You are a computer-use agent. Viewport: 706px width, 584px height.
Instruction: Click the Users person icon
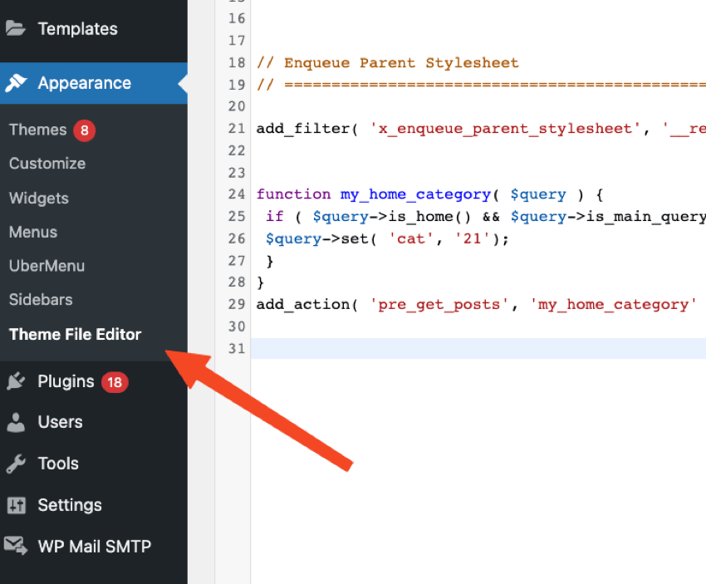16,422
